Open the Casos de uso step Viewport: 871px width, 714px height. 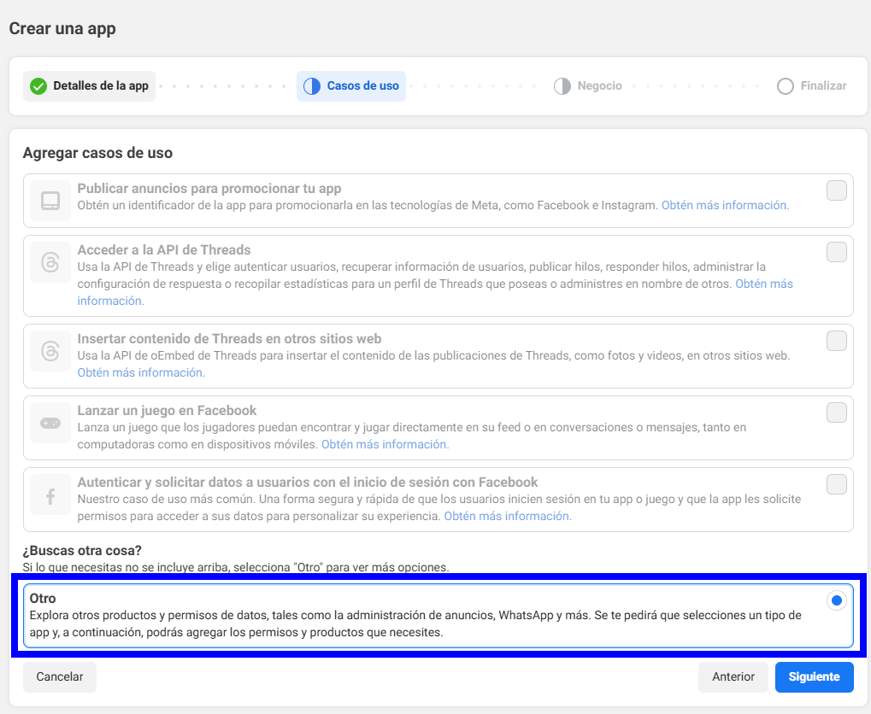351,86
